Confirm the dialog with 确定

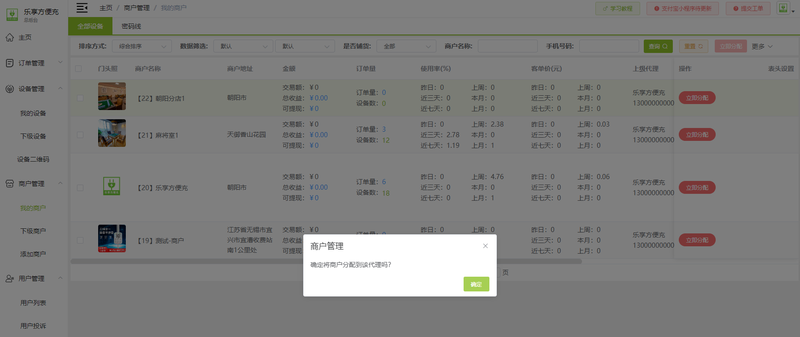(476, 284)
